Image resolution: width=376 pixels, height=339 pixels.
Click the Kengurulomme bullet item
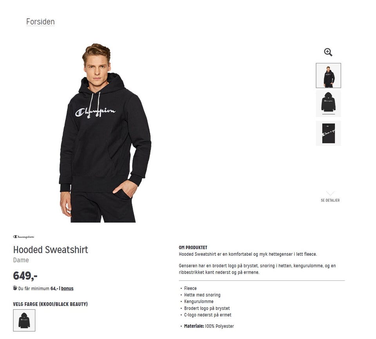tap(199, 301)
